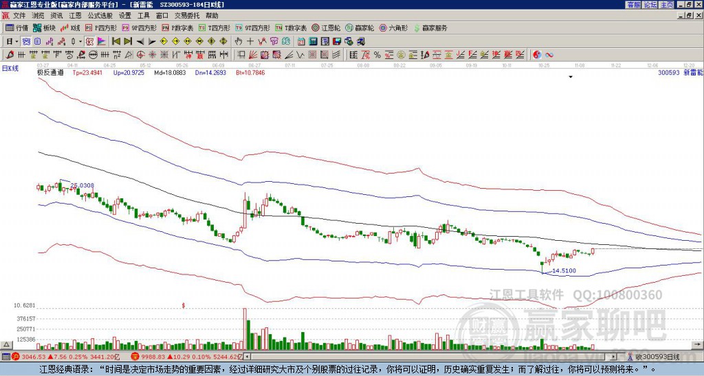Click the black right arrow icon
This screenshot has height=376, width=704.
click(152, 42)
